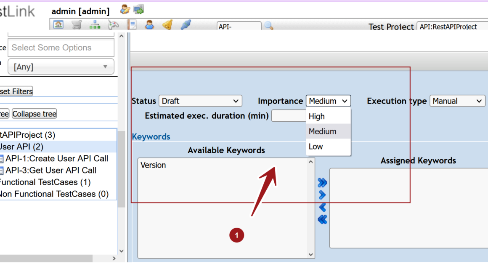Image resolution: width=488 pixels, height=280 pixels.
Task: Select the Test Execution gamepad icon
Action: coord(113,24)
